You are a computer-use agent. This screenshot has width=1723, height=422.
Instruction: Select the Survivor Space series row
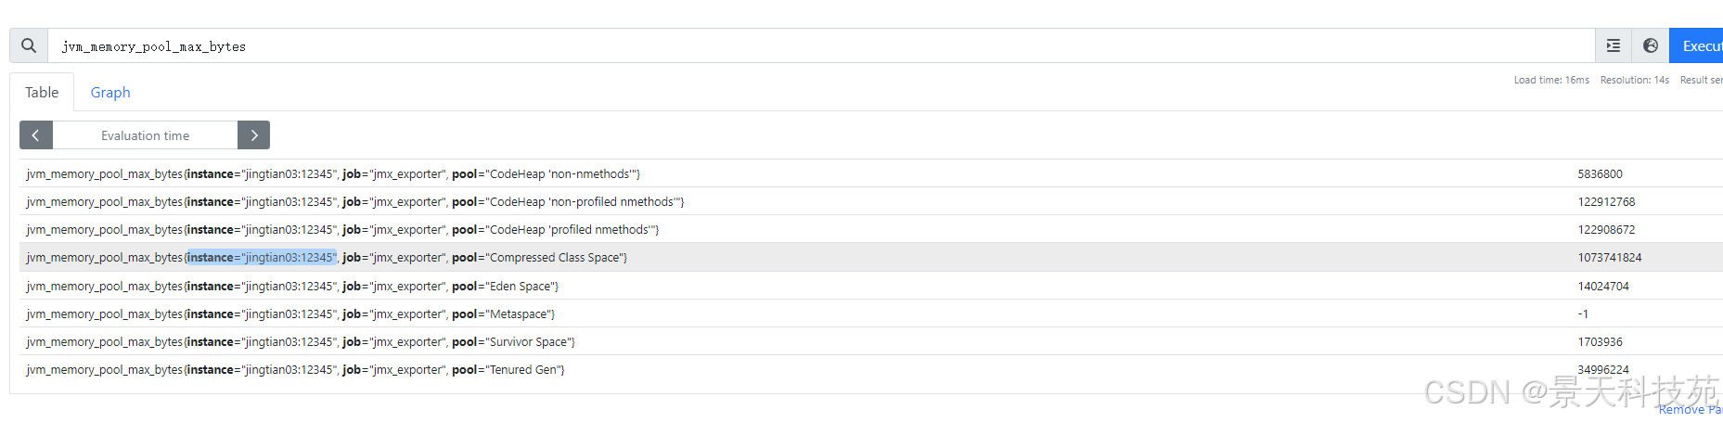[x=301, y=342]
